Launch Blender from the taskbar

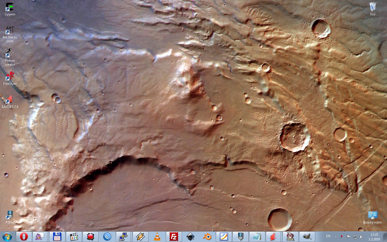207,237
